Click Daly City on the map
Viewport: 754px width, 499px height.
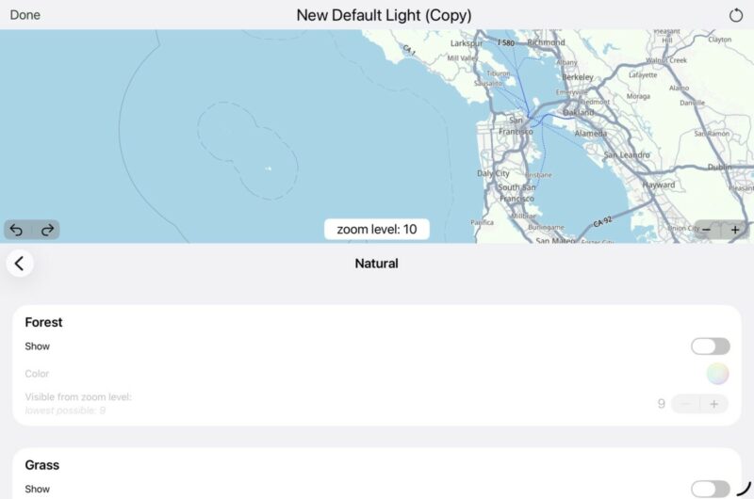tap(493, 173)
